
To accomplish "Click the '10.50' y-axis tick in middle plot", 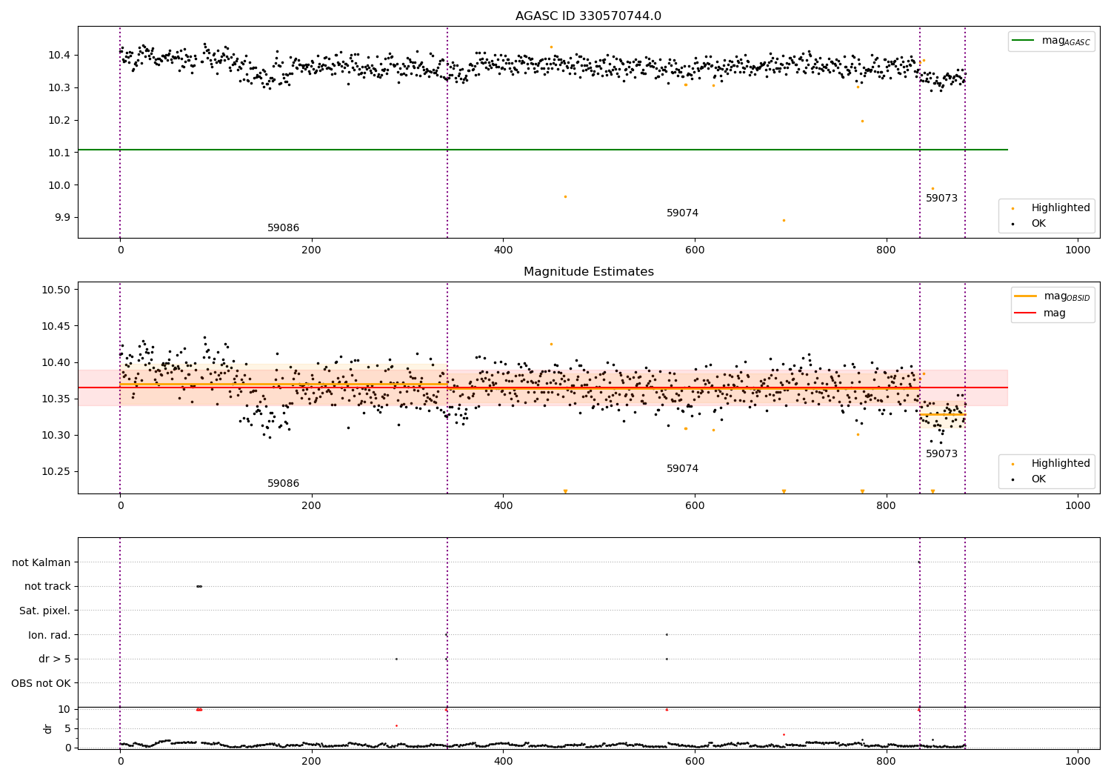I will 56,290.
